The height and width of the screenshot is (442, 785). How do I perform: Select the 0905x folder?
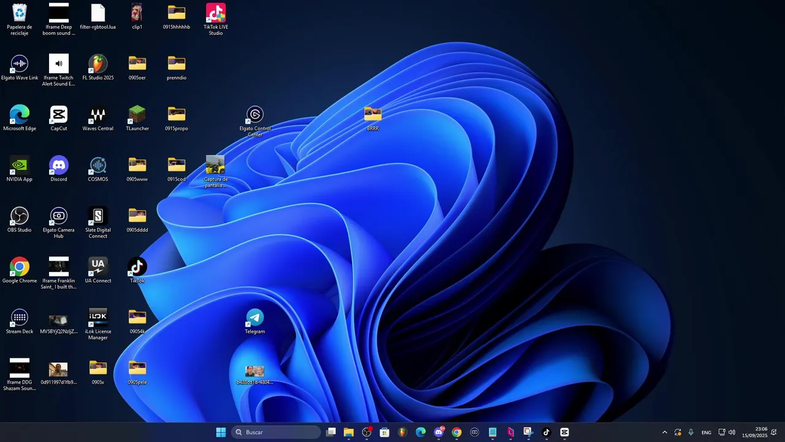click(98, 373)
